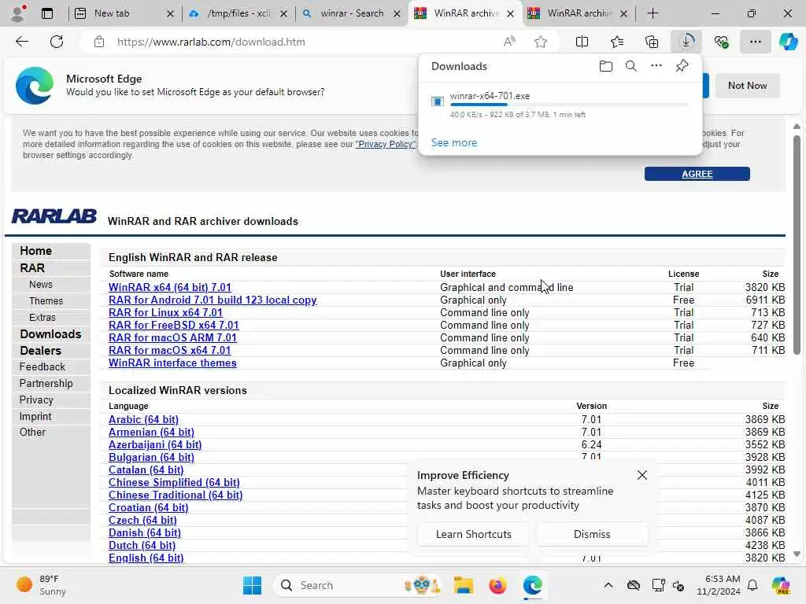Open RAR for macOS ARM 7.01 link

[x=172, y=337]
